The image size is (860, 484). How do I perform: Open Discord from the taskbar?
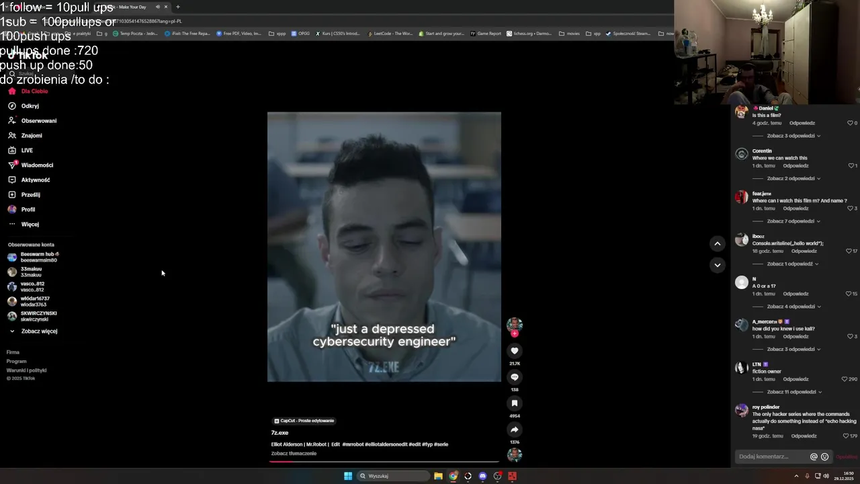[482, 476]
